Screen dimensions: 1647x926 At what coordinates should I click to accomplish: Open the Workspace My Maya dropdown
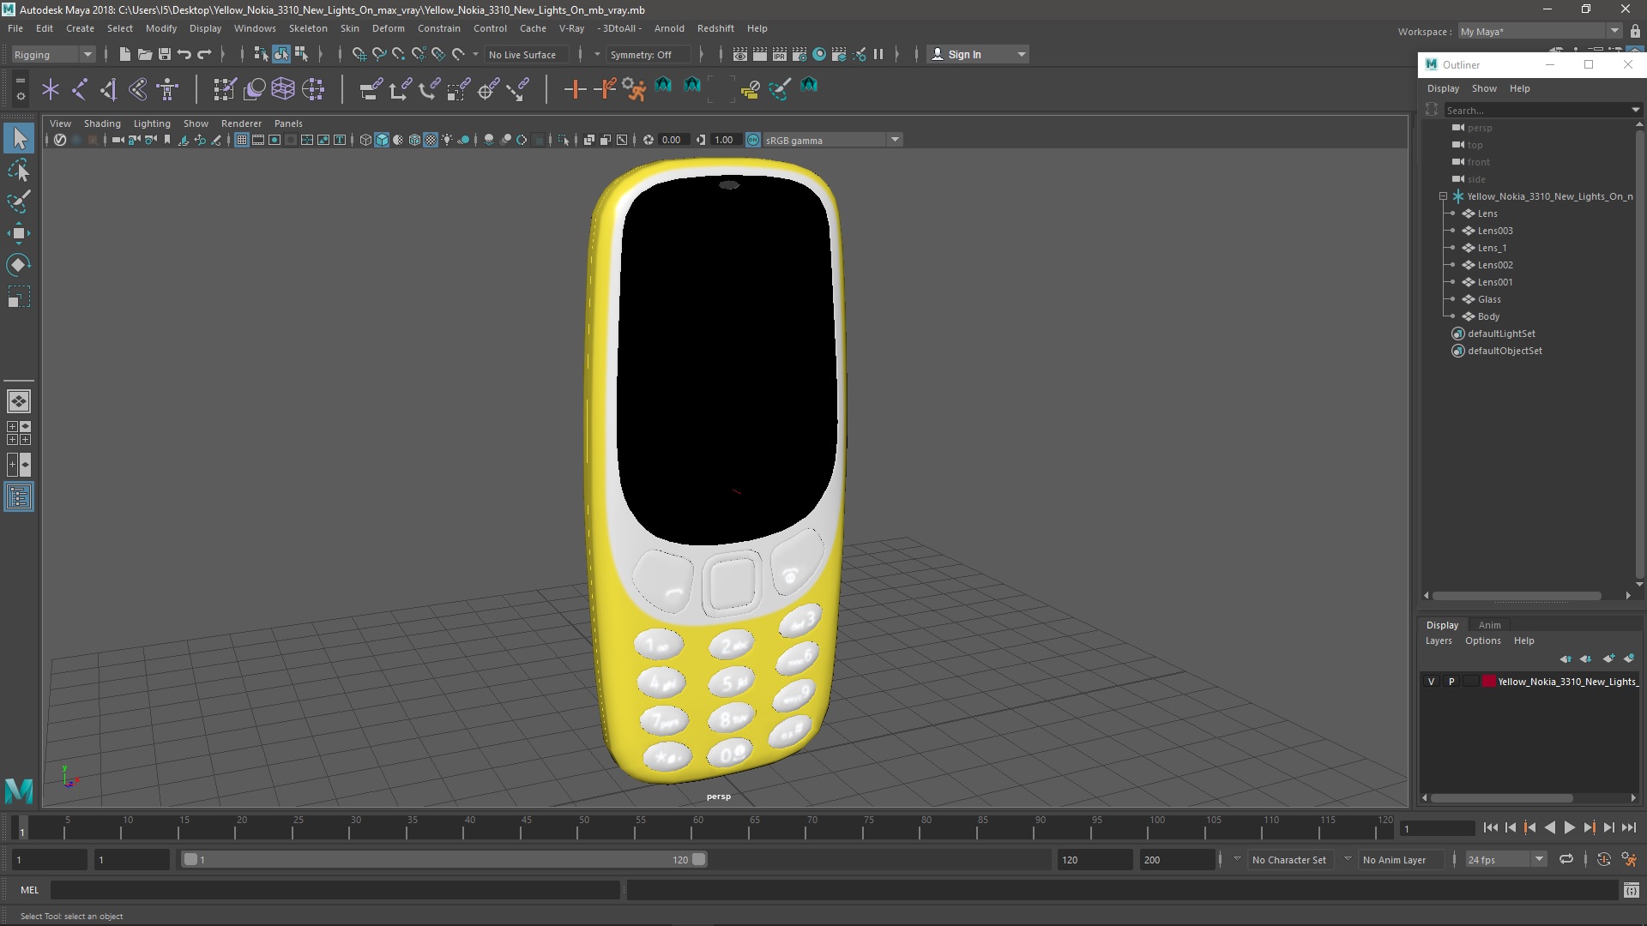pos(1539,31)
